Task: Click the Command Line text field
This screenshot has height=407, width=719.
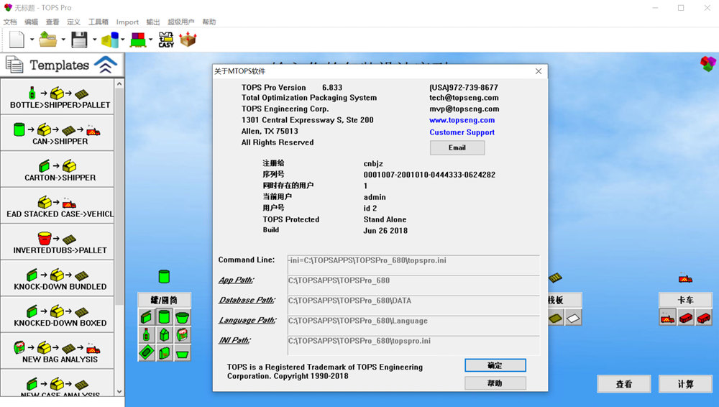Action: (x=413, y=265)
